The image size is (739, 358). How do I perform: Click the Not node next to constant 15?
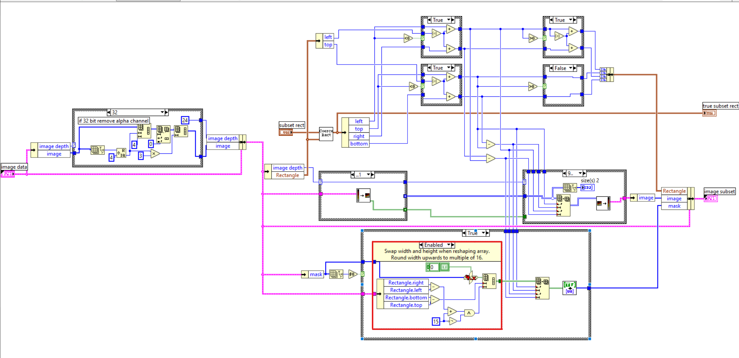453,321
